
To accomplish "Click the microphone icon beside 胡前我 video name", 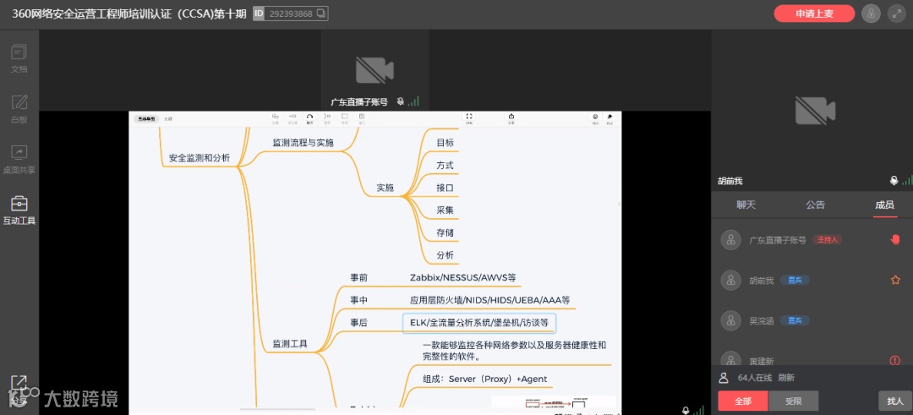I will click(x=894, y=180).
